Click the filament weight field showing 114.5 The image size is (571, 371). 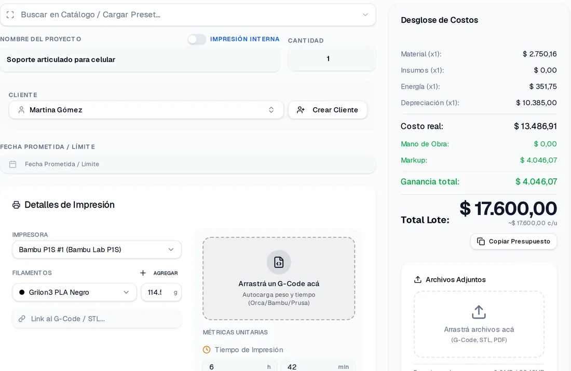click(x=161, y=292)
